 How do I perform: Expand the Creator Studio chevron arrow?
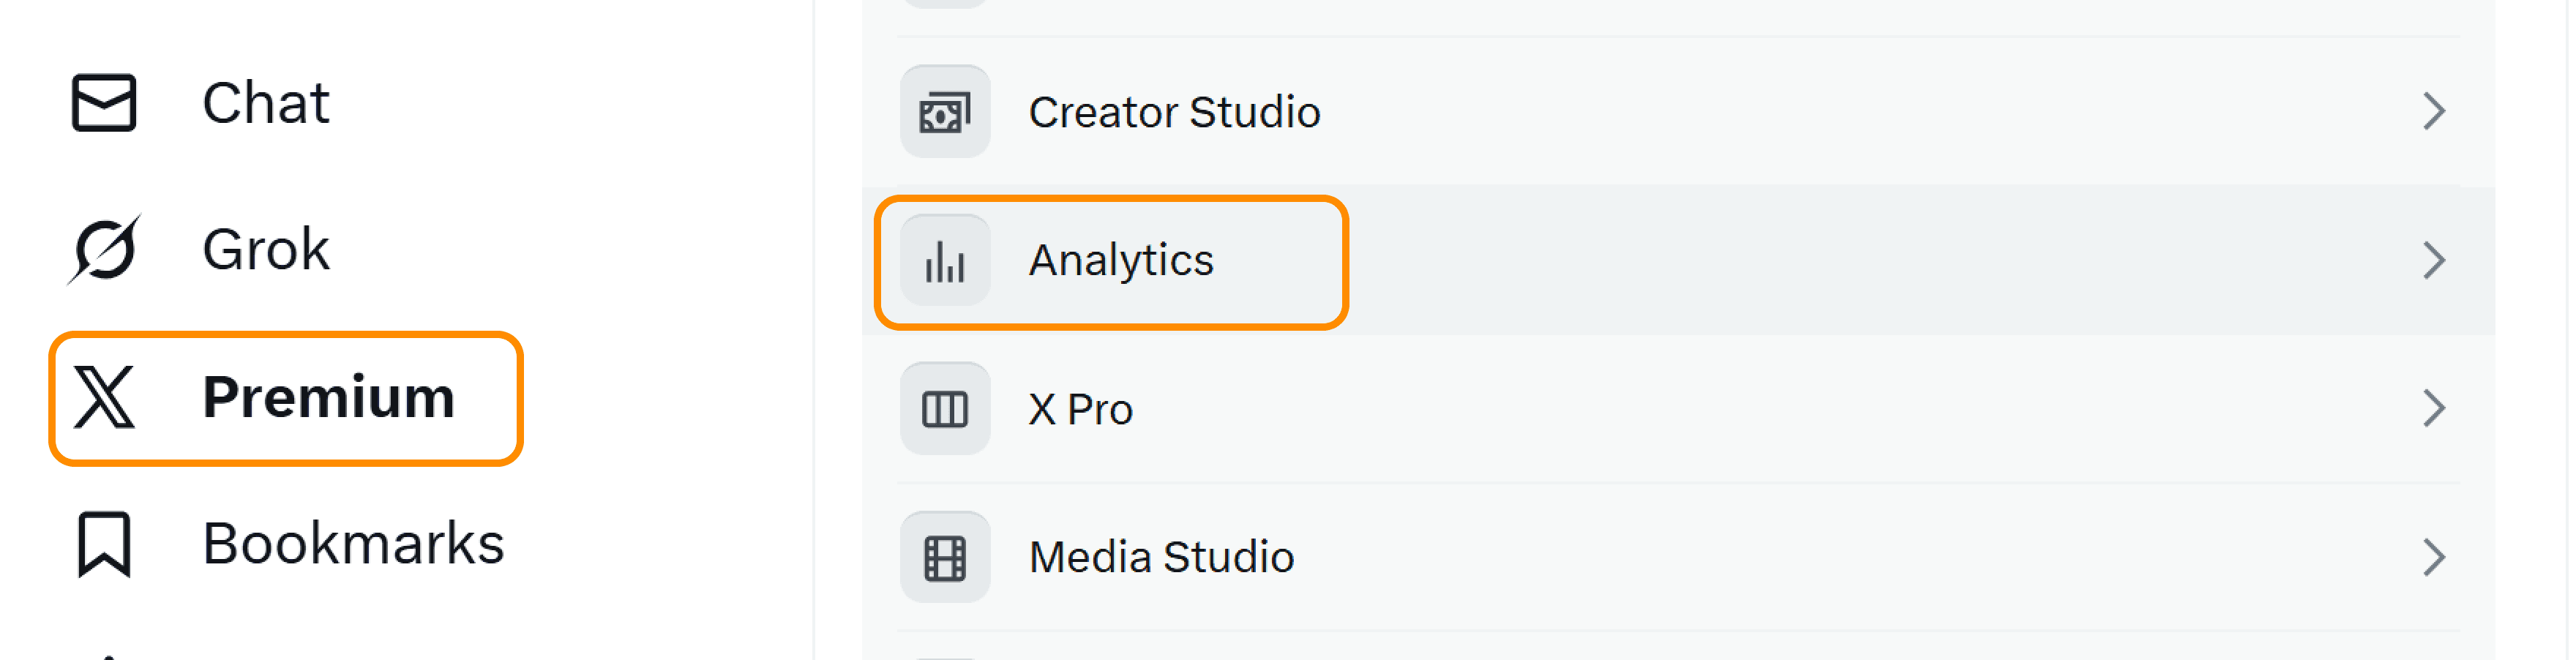click(2433, 111)
